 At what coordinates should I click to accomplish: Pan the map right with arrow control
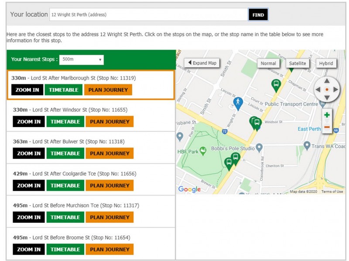pos(335,90)
